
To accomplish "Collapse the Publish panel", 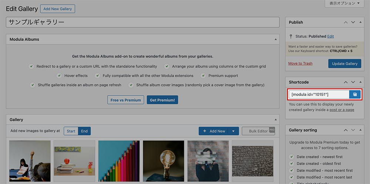I will point(360,22).
